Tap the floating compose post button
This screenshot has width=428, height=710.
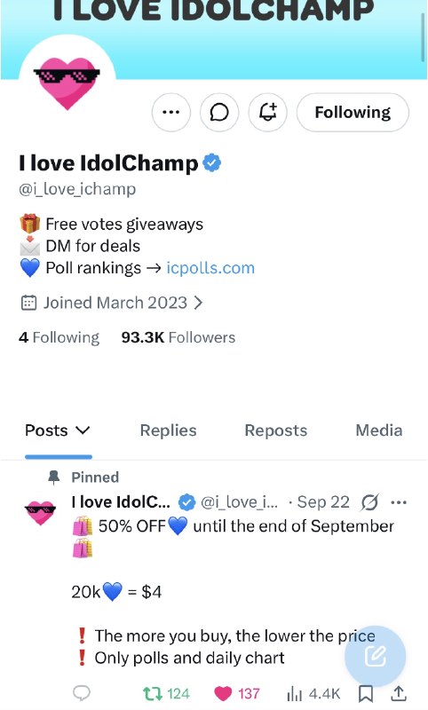[375, 656]
